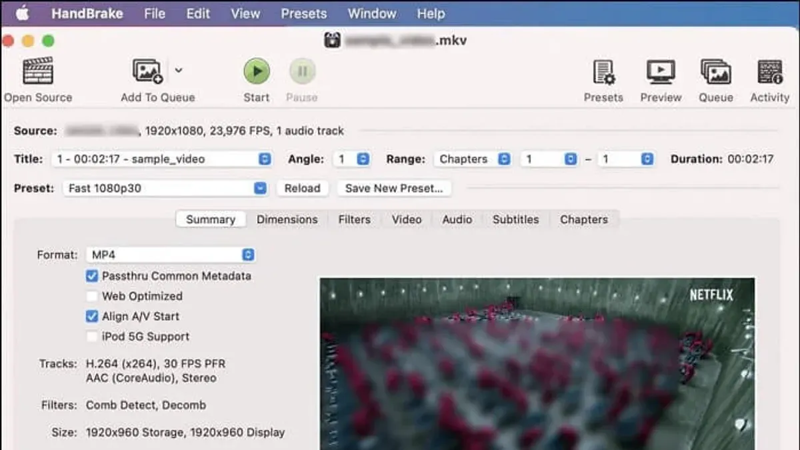Open the Edit menu
Screen dimensions: 800x450
click(198, 13)
